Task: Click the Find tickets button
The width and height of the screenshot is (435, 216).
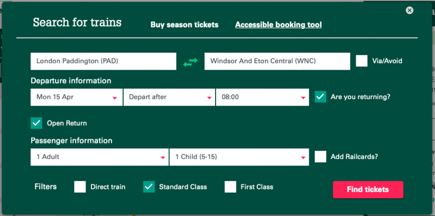Action: (368, 190)
